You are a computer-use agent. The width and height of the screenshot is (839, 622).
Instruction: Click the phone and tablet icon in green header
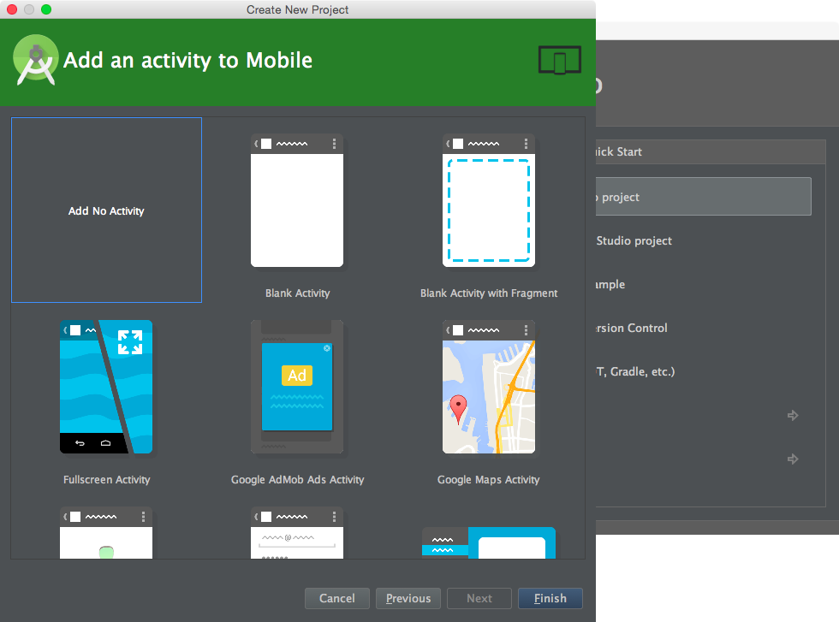559,61
